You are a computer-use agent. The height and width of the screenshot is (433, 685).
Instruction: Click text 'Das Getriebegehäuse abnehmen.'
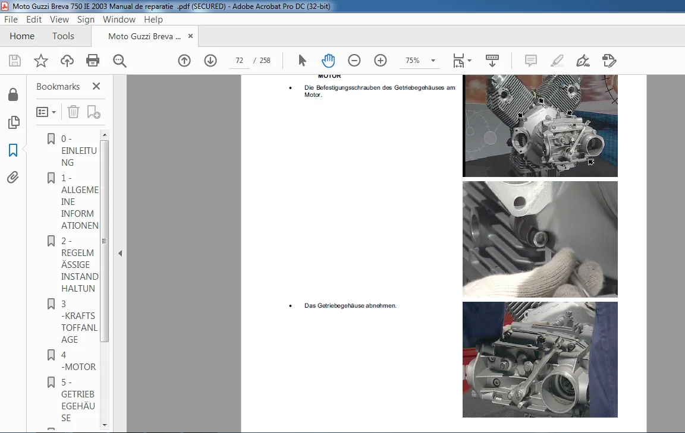[350, 306]
